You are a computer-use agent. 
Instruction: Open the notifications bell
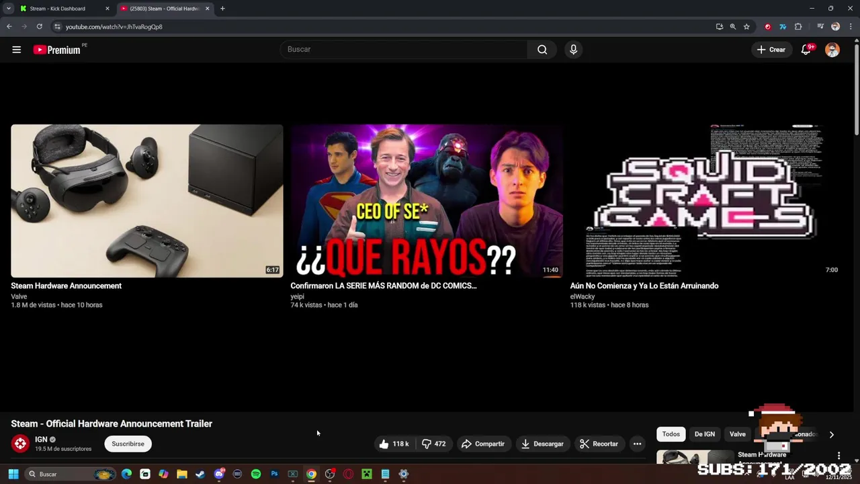[x=806, y=50]
